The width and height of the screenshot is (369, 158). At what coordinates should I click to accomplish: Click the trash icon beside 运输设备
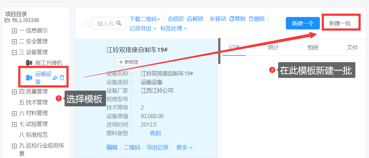coord(62,78)
